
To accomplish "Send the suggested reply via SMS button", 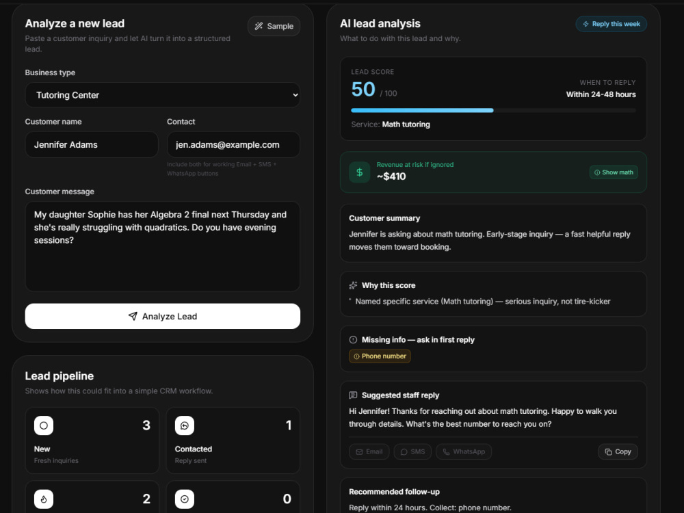I will [x=412, y=452].
